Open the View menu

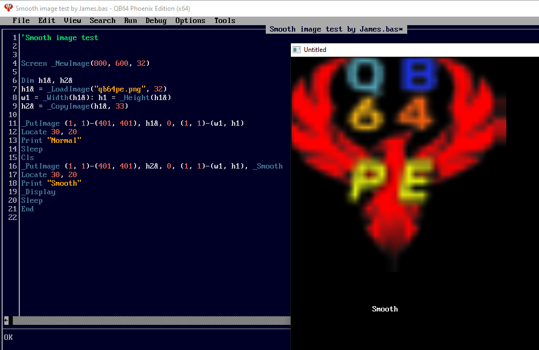(x=72, y=21)
